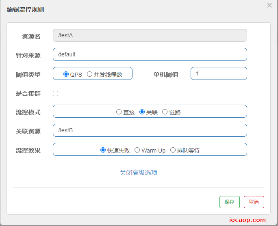The height and width of the screenshot is (226, 278).
Task: Choose 关联 flow control mode
Action: click(142, 112)
